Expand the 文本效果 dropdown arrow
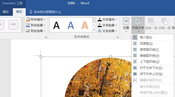 (116, 31)
